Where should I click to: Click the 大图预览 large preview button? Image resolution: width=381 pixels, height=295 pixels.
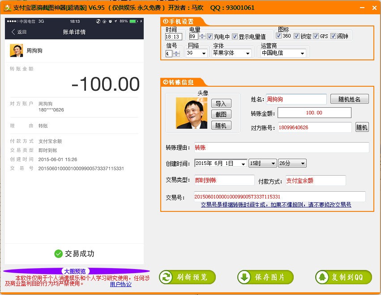[75, 271]
